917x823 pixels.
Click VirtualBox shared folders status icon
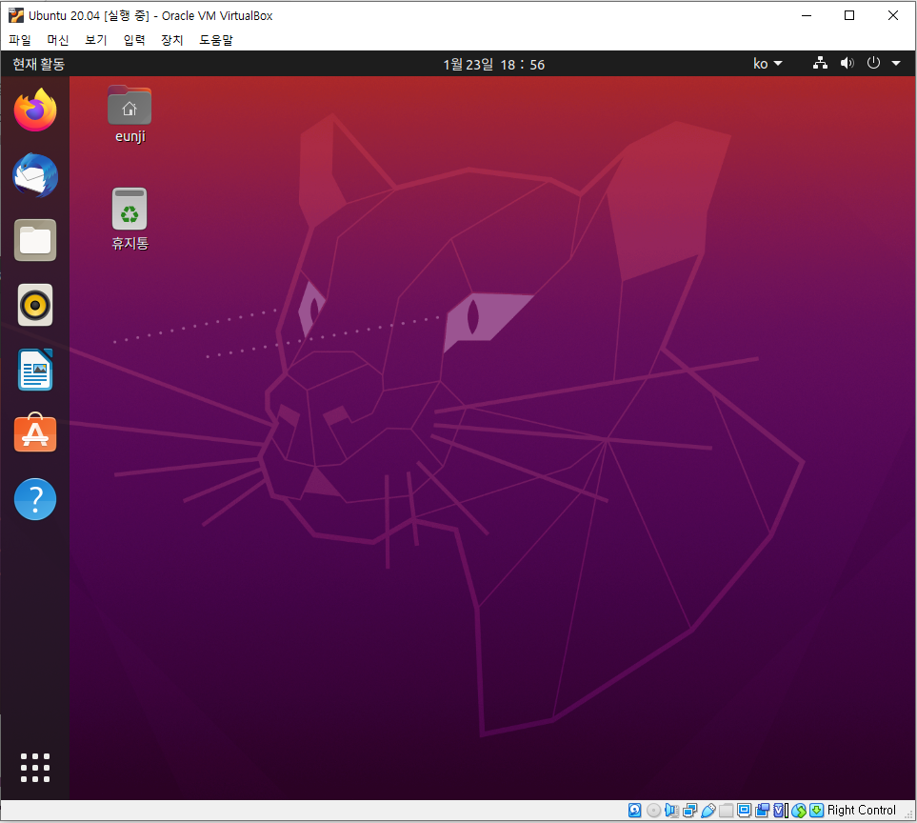(727, 810)
